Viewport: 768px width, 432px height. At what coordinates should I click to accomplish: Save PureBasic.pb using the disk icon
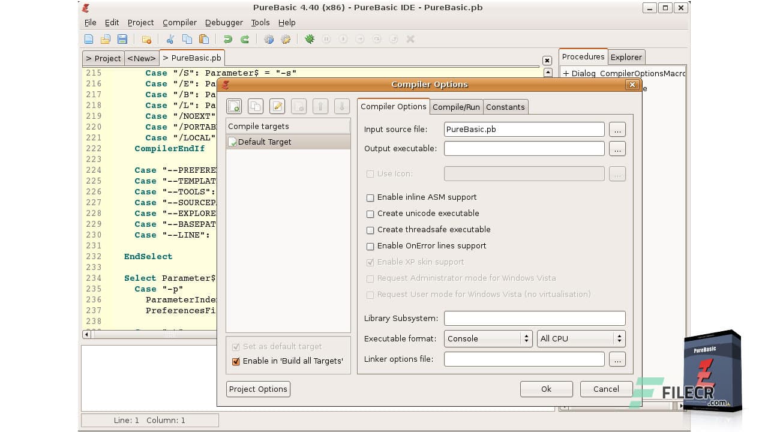pos(122,38)
